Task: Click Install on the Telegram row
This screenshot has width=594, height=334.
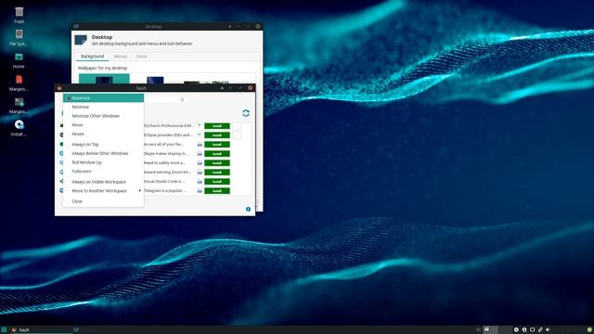Action: pos(217,191)
